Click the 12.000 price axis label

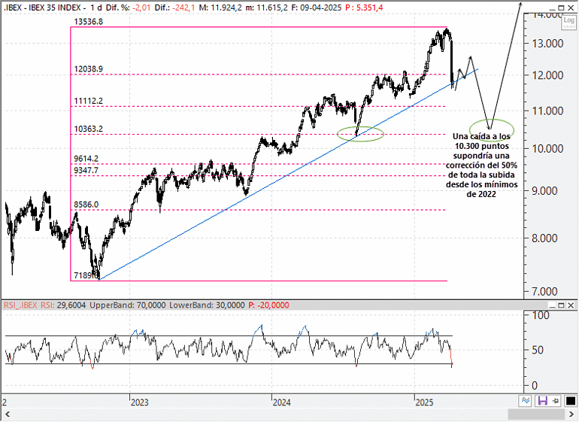(547, 75)
